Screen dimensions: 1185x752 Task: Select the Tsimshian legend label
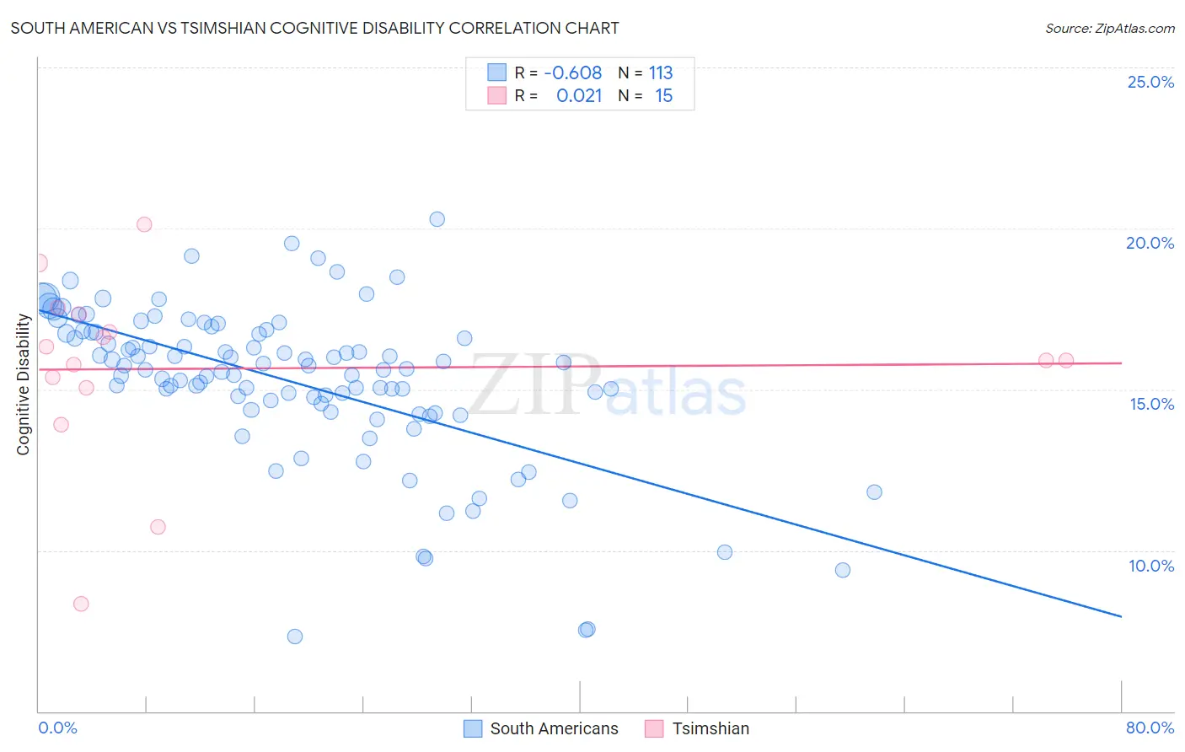coord(710,728)
